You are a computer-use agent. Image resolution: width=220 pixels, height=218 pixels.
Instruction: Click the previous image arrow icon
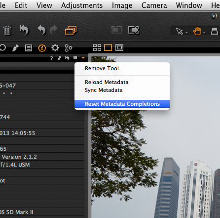[117, 30]
